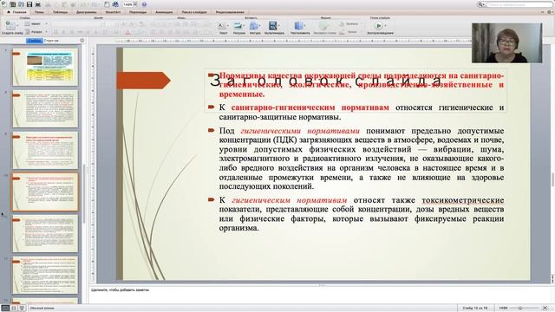Select the Slides tab in the left pane
This screenshot has height=312, width=555.
point(35,41)
